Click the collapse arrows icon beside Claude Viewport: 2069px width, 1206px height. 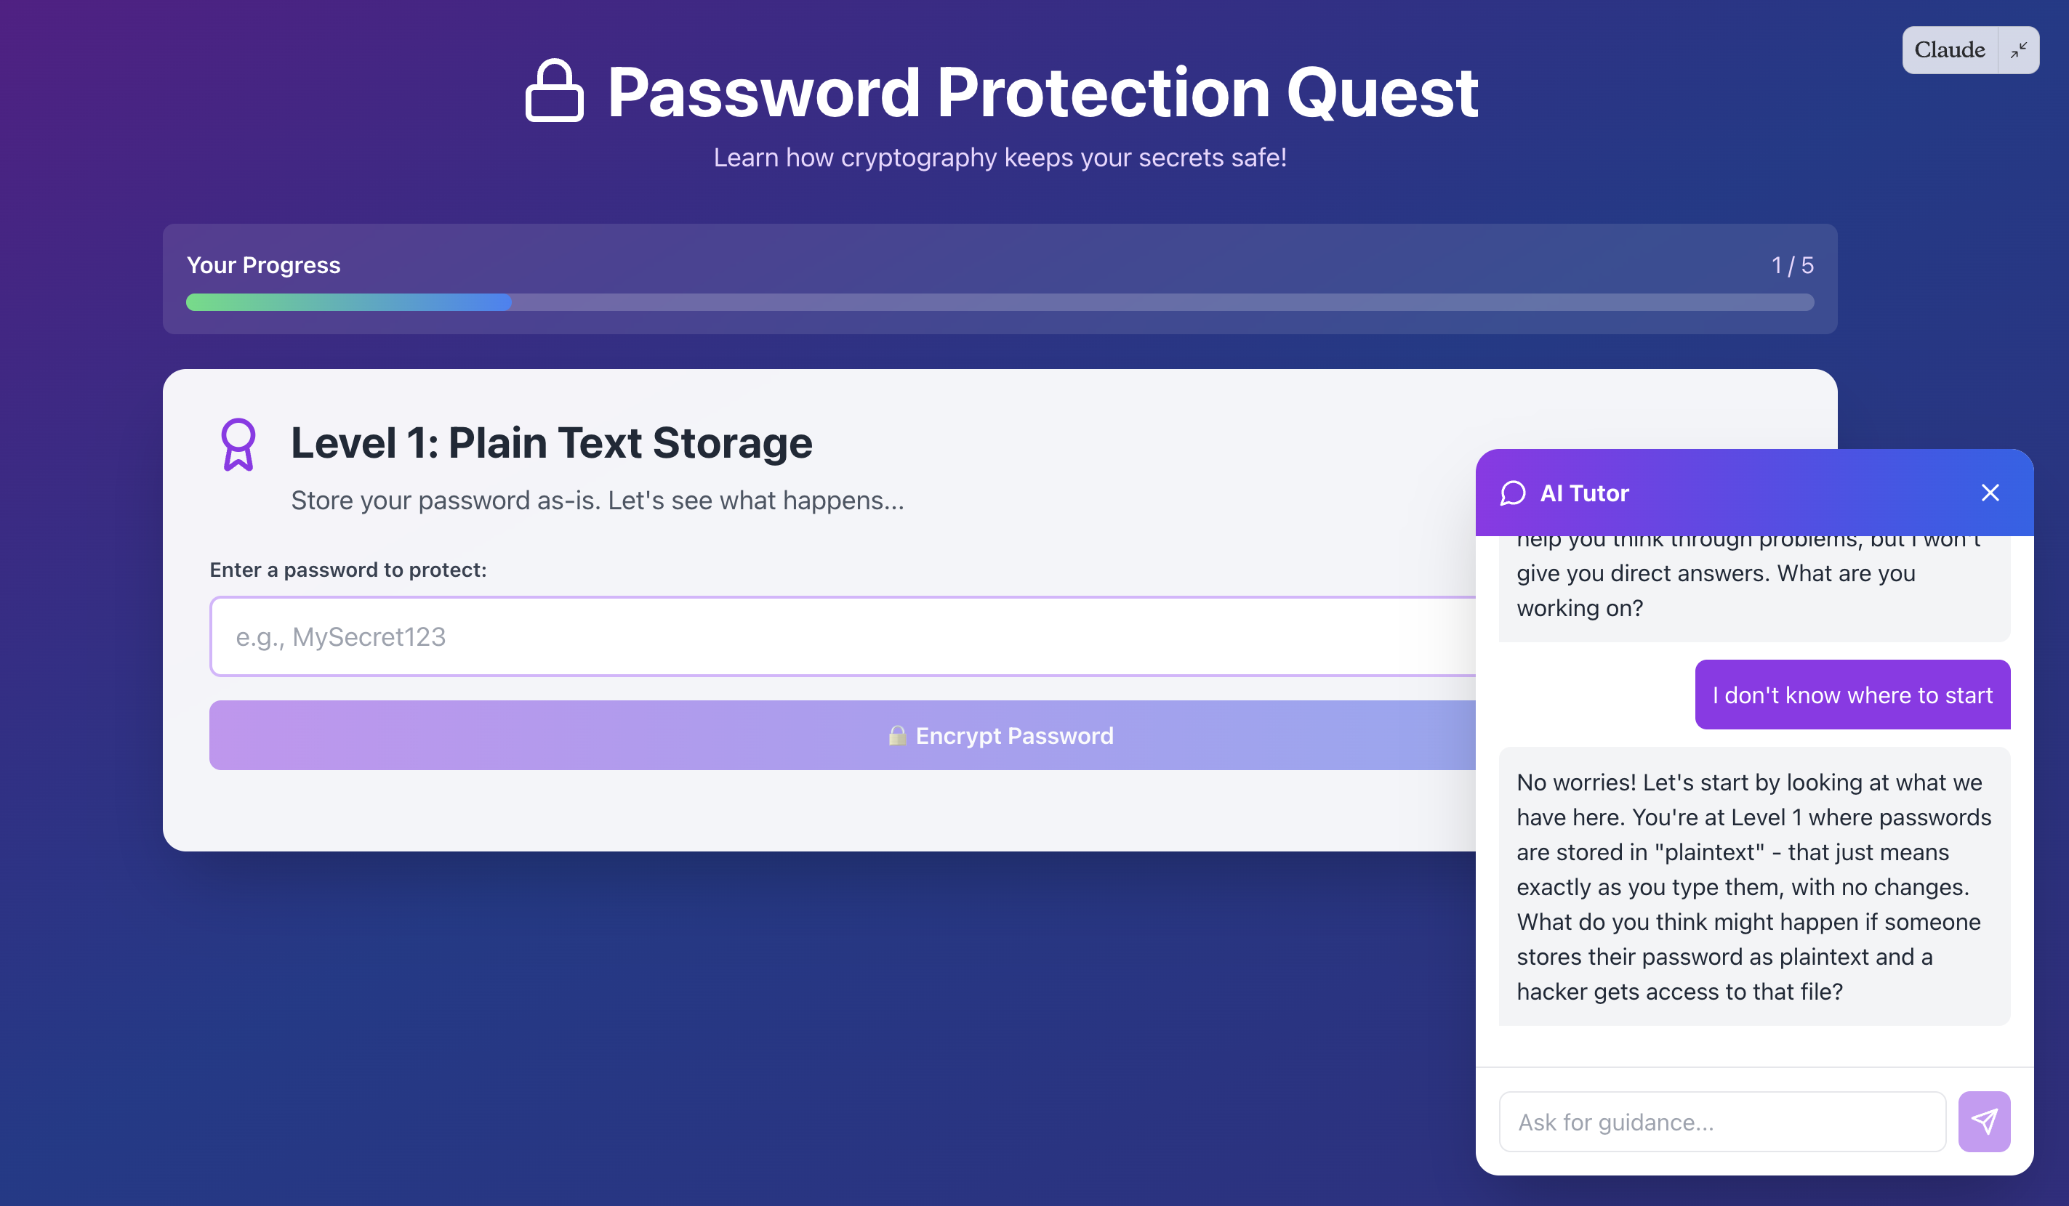pos(2018,51)
